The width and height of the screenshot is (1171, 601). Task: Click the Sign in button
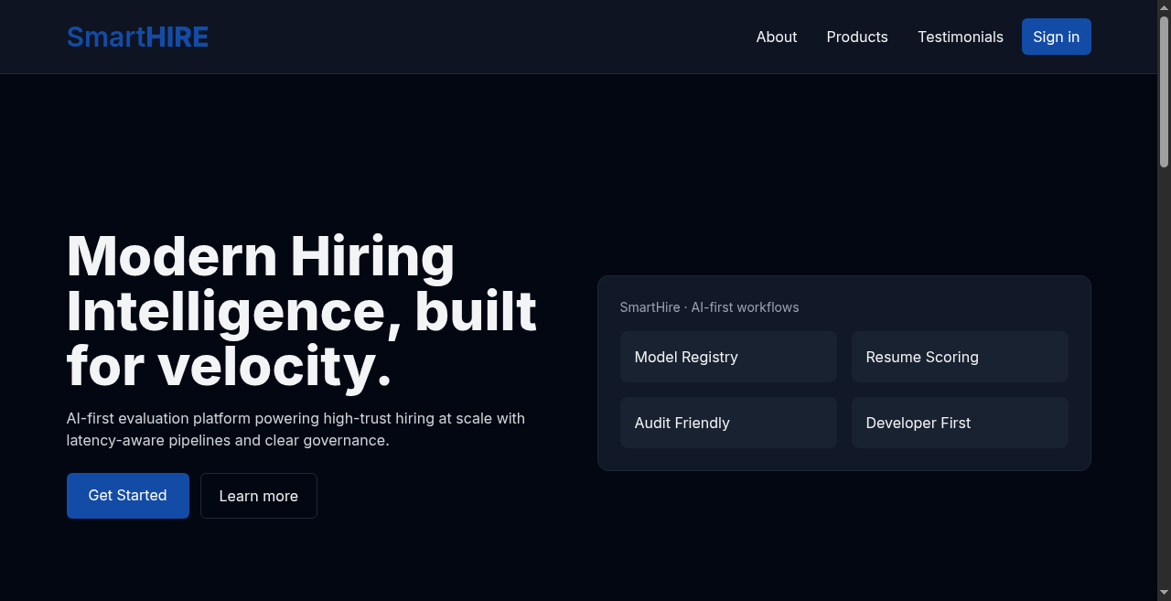pos(1057,37)
